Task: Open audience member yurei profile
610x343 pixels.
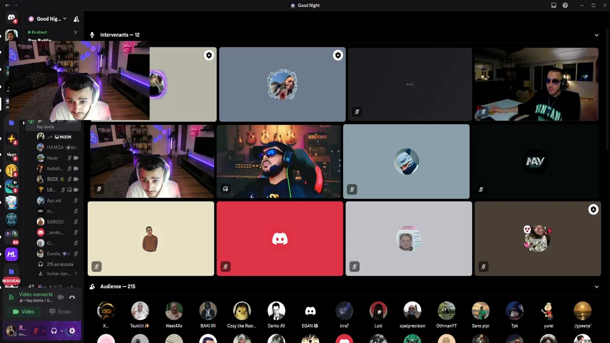Action: [x=549, y=315]
